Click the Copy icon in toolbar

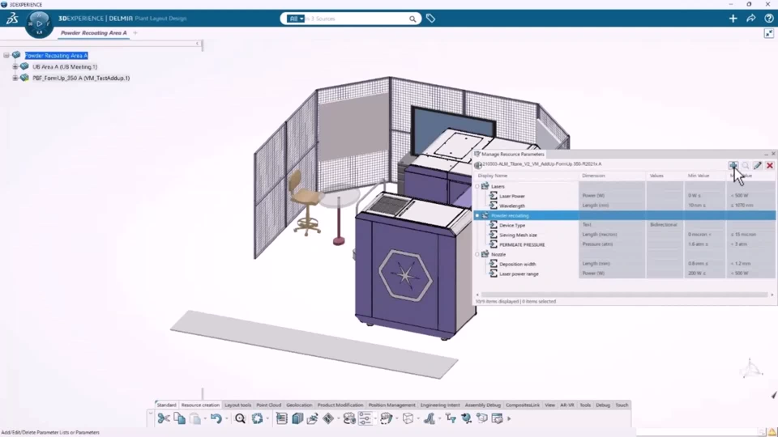tap(180, 418)
